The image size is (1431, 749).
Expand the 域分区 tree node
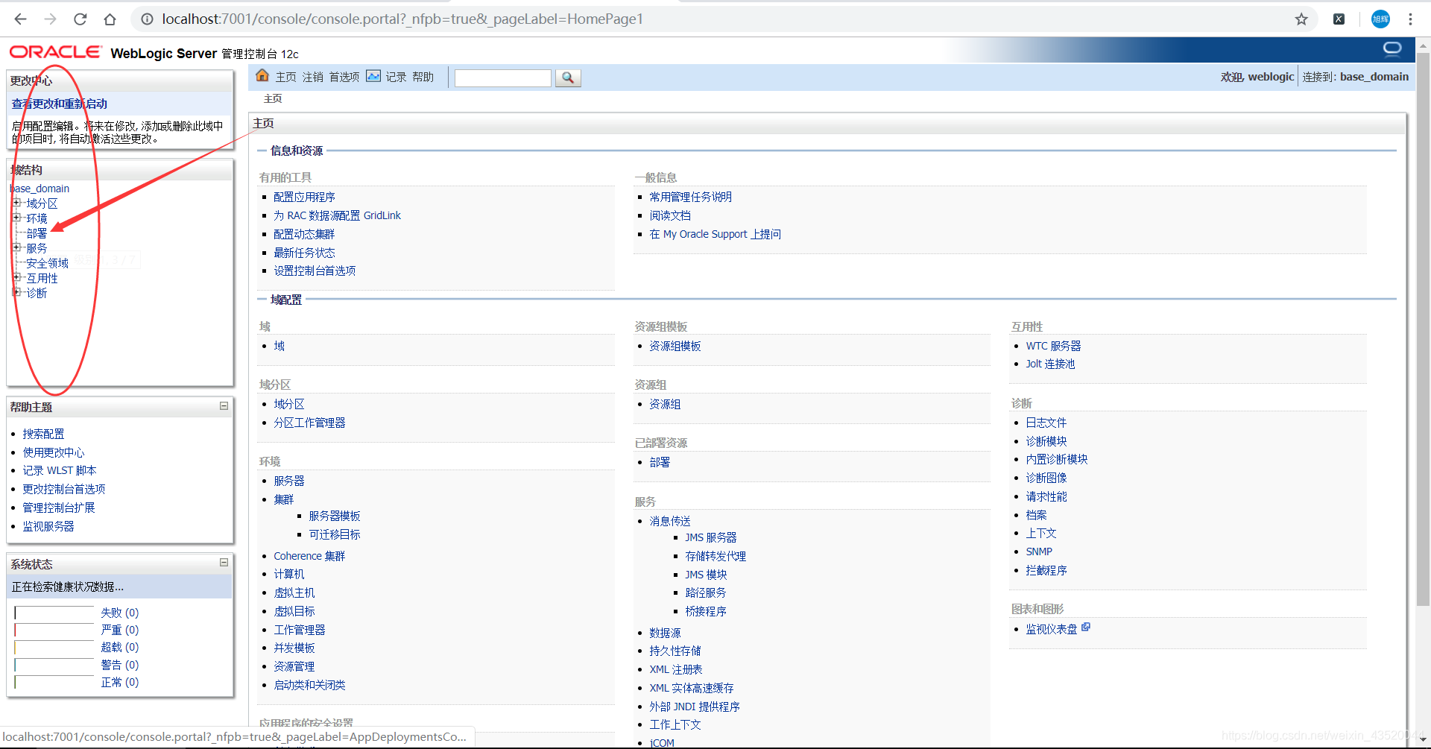[x=16, y=202]
